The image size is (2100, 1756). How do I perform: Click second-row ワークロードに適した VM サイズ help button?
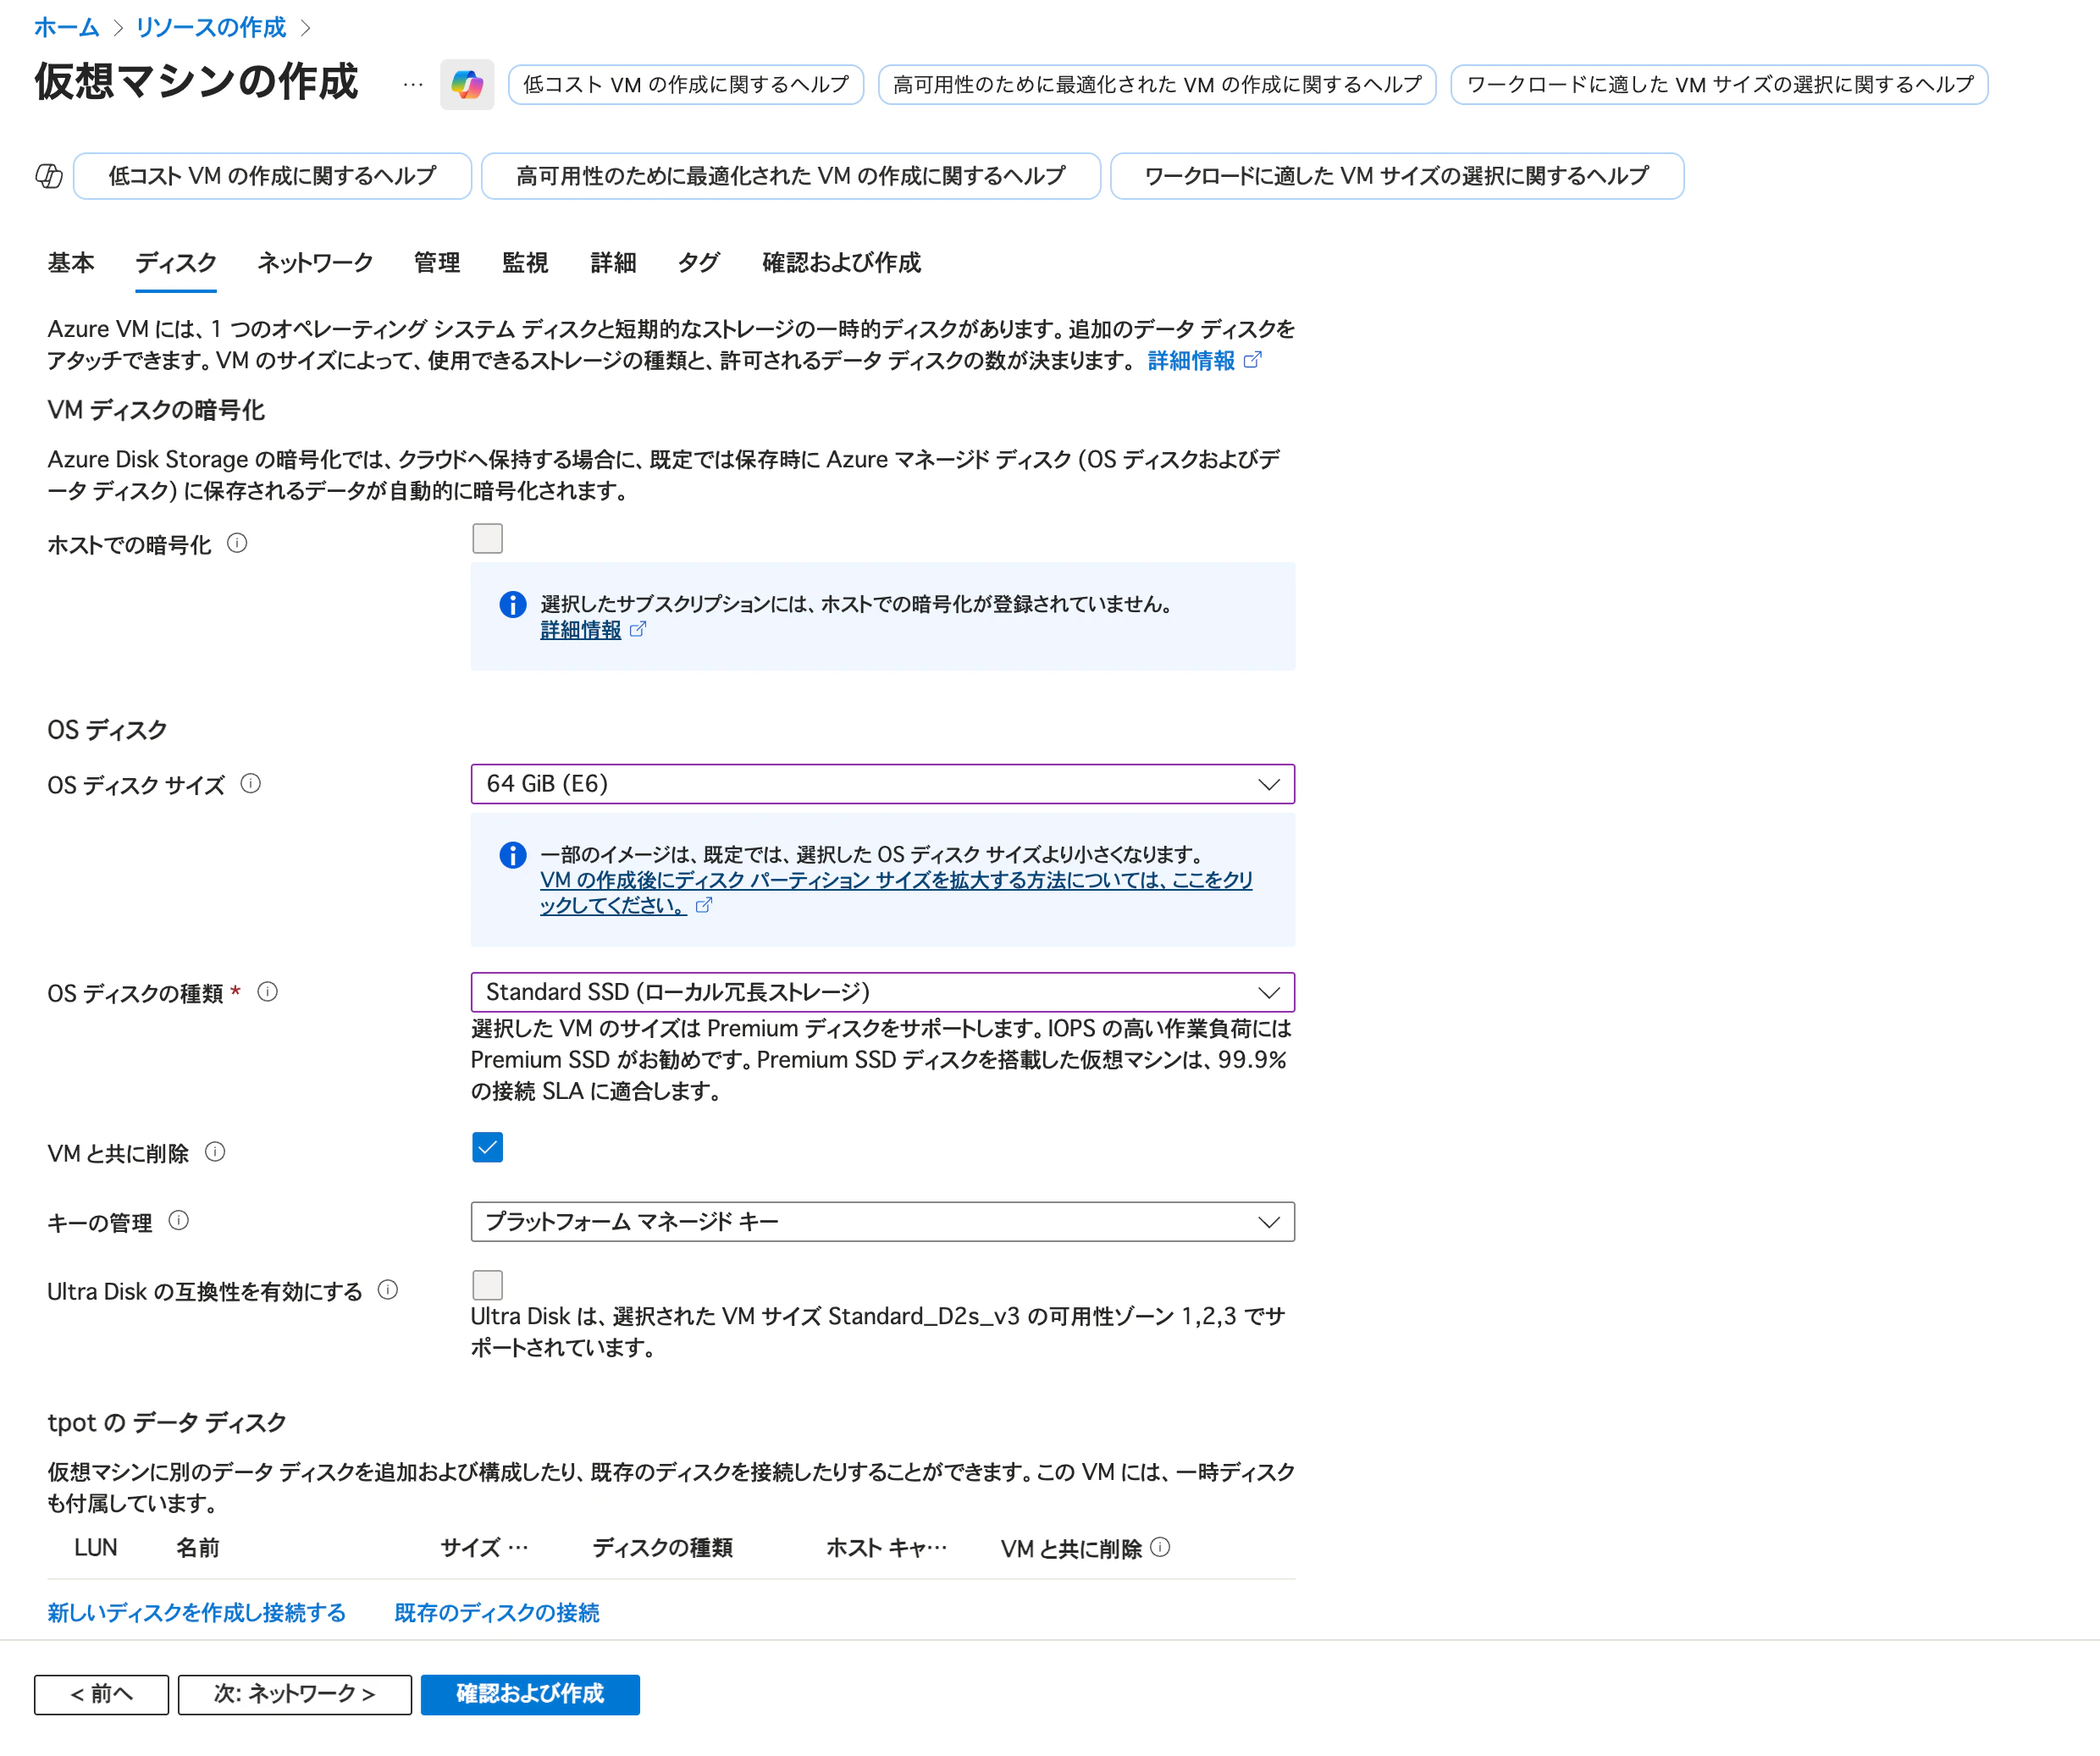click(1397, 176)
